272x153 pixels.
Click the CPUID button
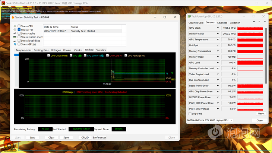pyautogui.click(x=85, y=137)
